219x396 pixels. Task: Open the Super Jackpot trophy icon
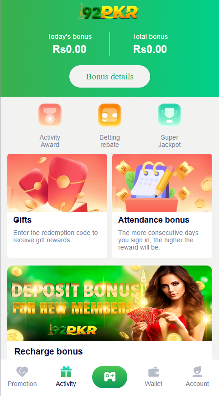pos(169,115)
